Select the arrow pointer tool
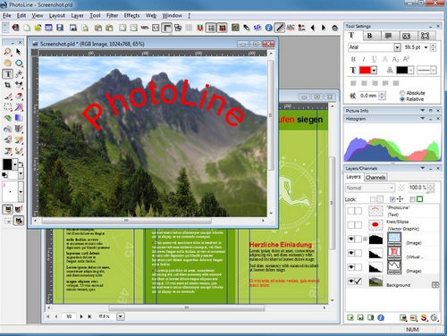Image resolution: width=447 pixels, height=336 pixels. [19, 52]
